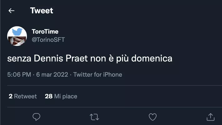Open the ToroTime profile picture

coord(17,36)
